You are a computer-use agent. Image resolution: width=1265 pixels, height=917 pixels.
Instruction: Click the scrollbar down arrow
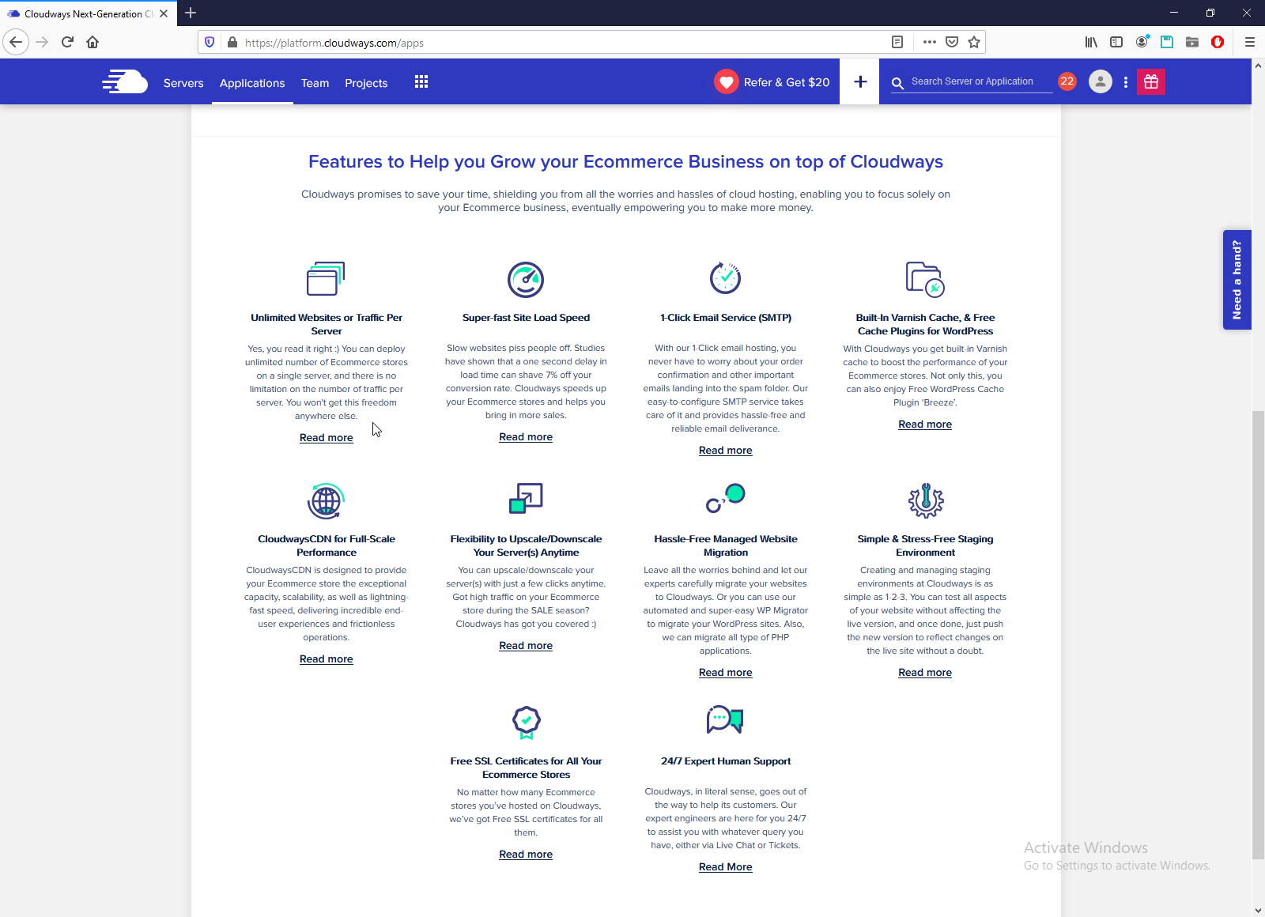1258,910
